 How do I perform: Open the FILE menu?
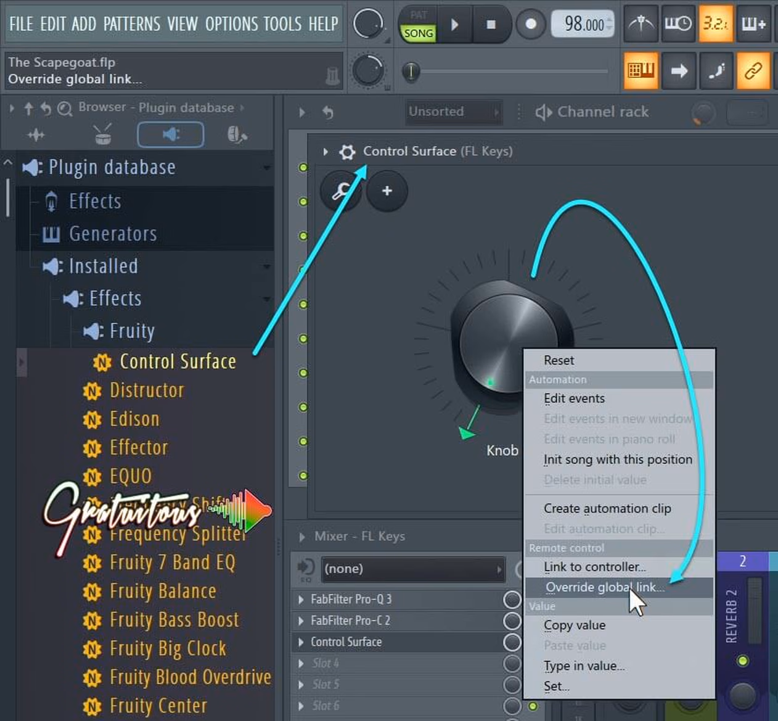coord(21,24)
